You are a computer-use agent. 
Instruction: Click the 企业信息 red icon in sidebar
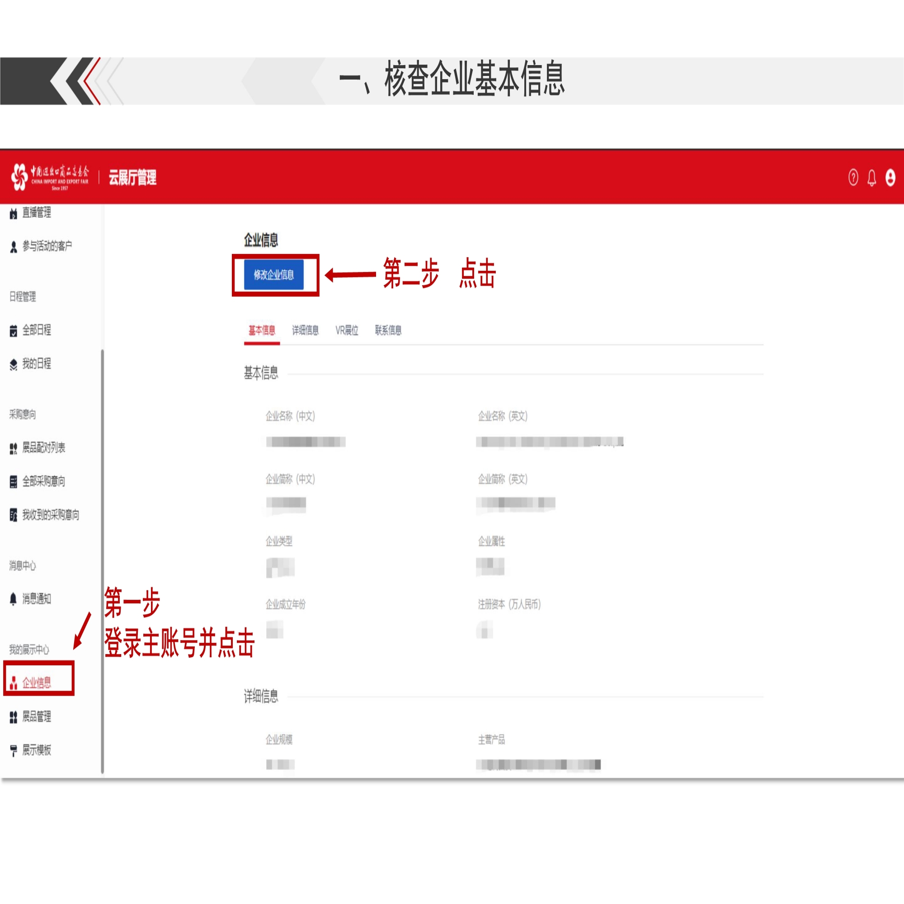coord(14,683)
